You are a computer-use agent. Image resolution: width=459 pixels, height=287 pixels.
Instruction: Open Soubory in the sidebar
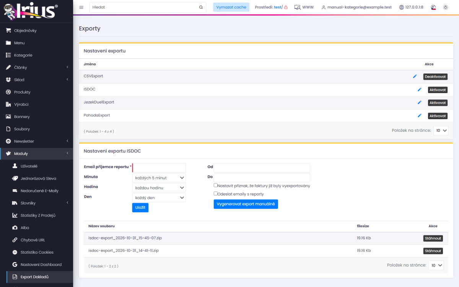36,129
